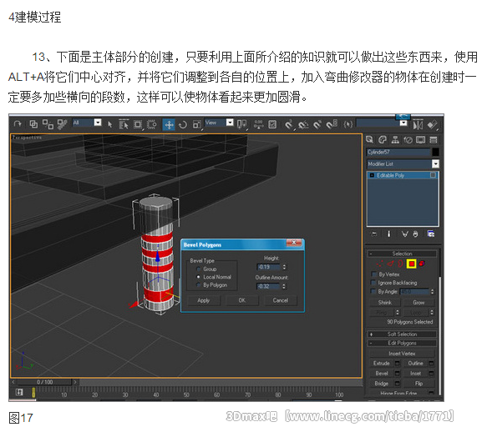Toggle the Angle Snap icon

click(x=303, y=124)
